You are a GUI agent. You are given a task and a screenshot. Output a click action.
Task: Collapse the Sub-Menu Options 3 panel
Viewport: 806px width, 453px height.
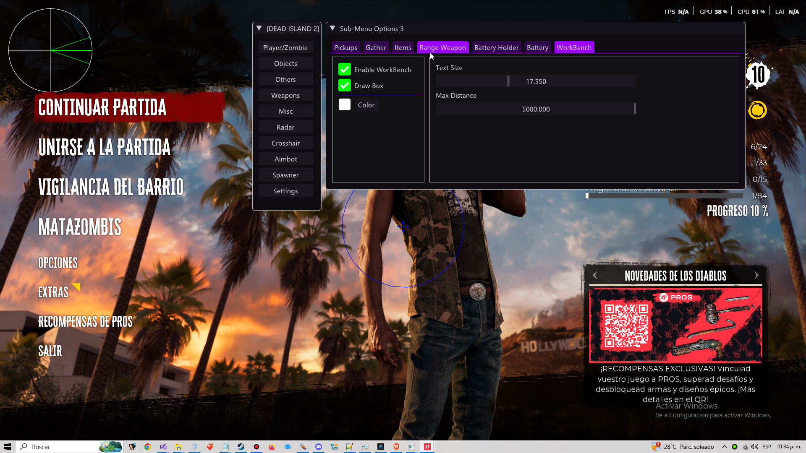(x=333, y=28)
